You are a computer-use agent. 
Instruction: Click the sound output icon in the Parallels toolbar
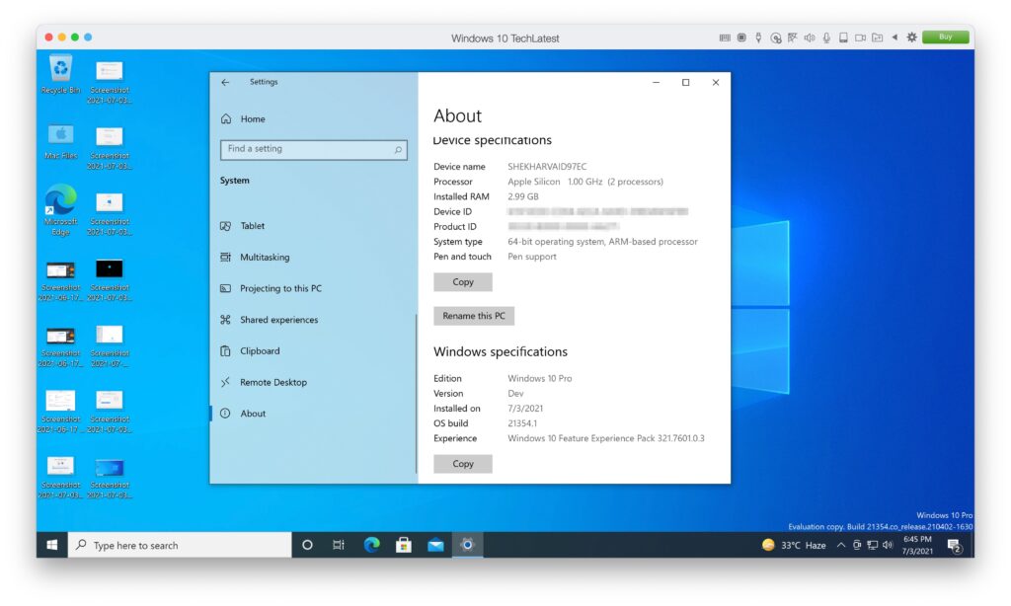pyautogui.click(x=809, y=37)
